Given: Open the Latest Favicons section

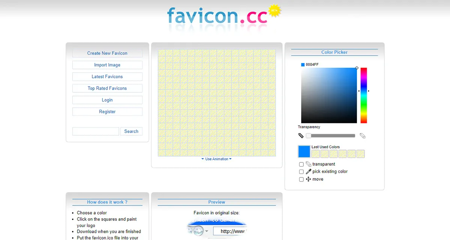Looking at the screenshot, I should (107, 76).
